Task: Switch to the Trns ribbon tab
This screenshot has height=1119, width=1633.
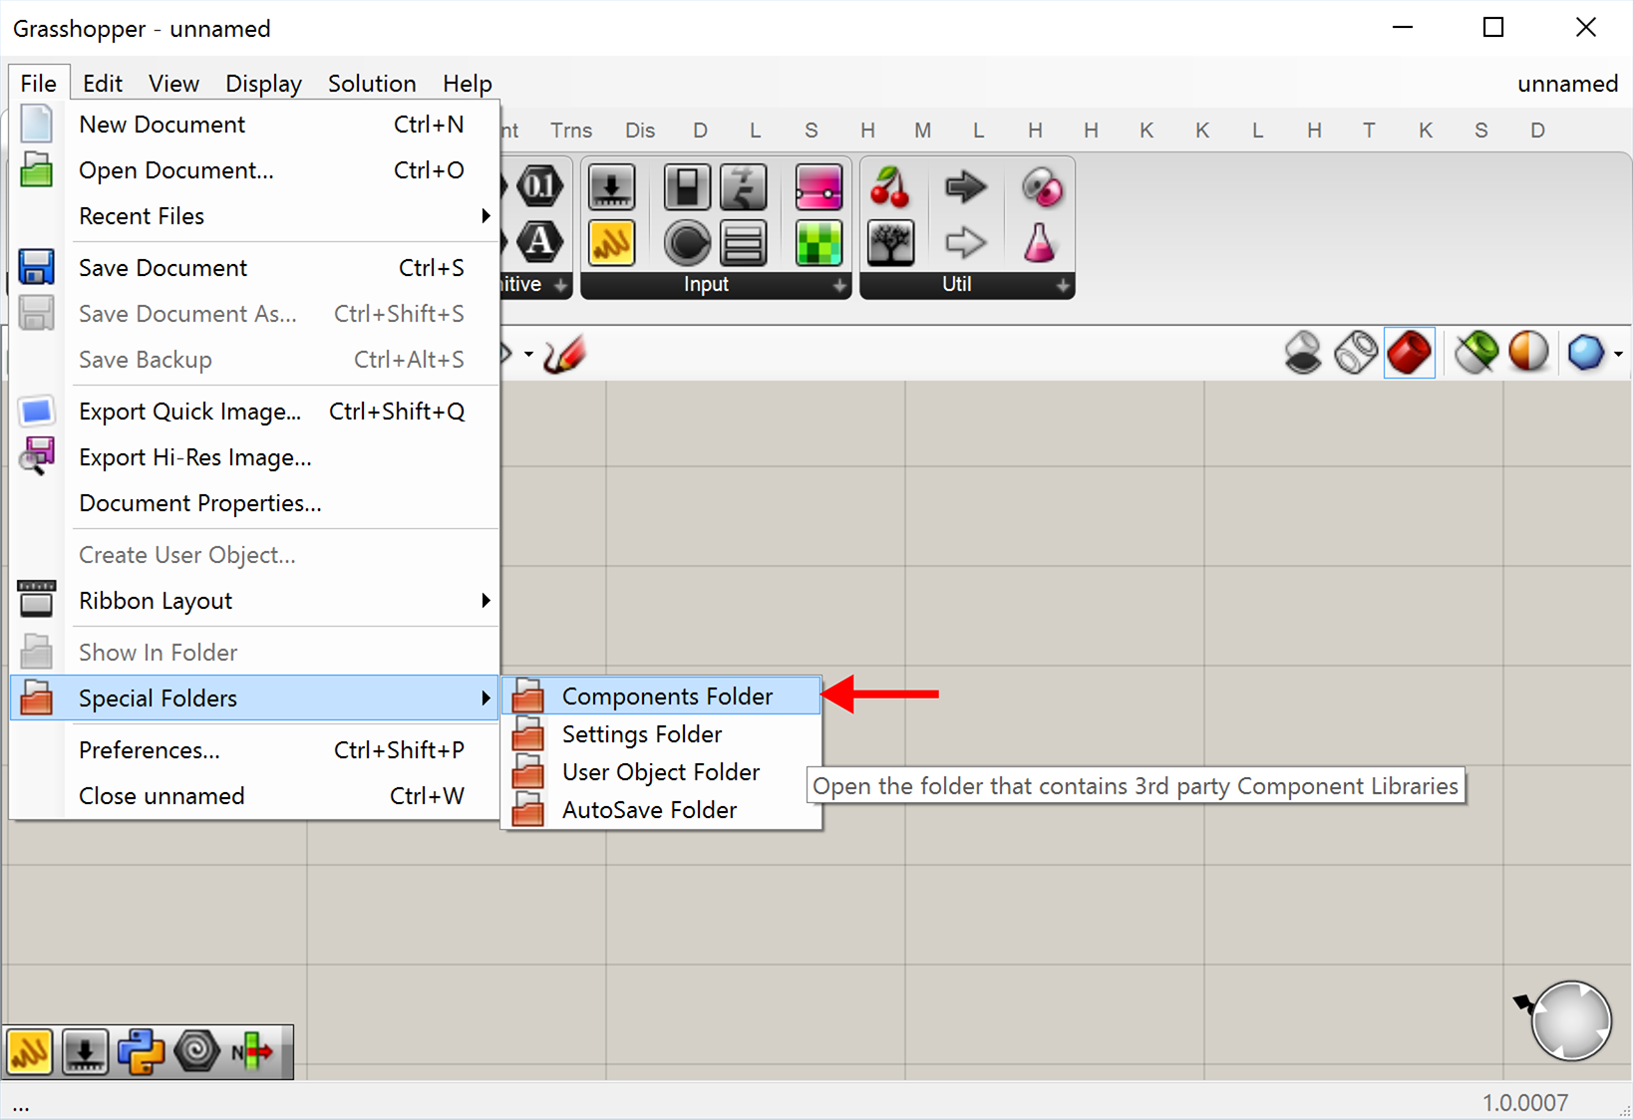Action: click(571, 131)
